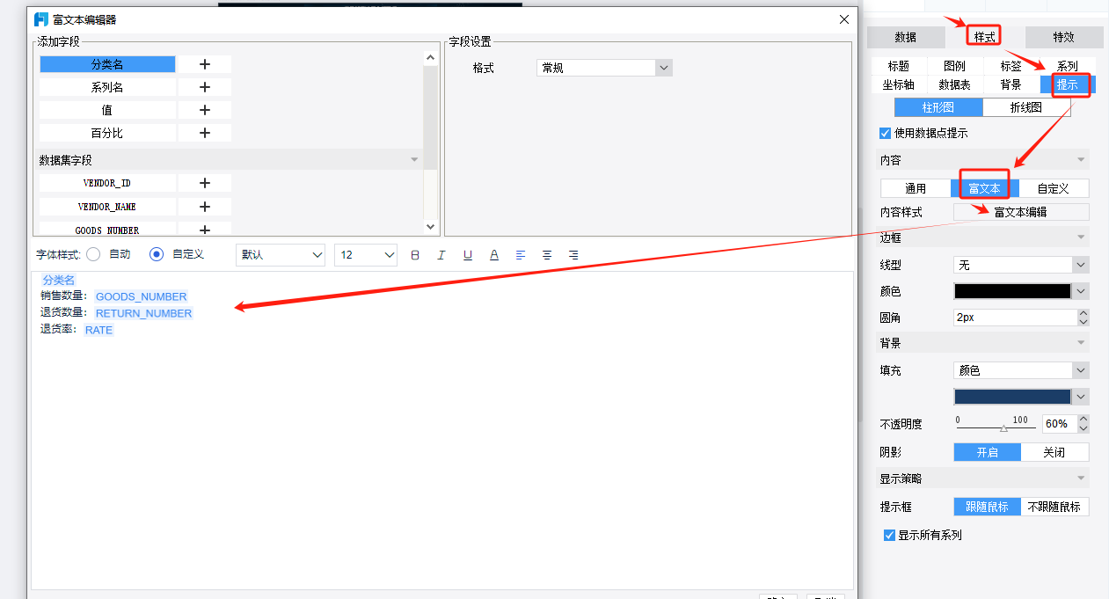
Task: Set tooltip box to 跟随鼠标
Action: 988,507
